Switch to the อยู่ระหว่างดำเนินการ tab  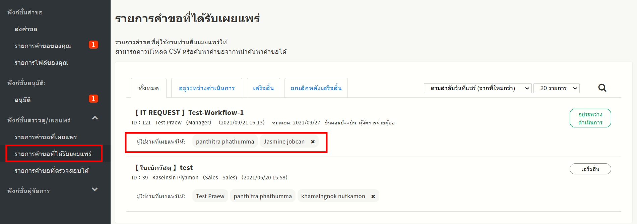tap(206, 88)
